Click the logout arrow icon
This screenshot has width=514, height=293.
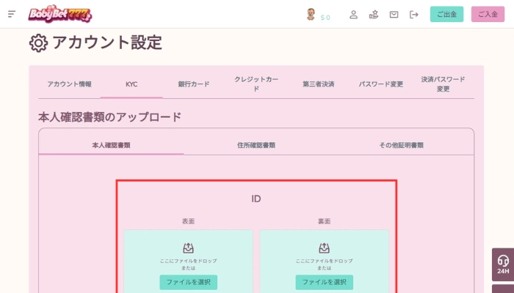click(414, 15)
